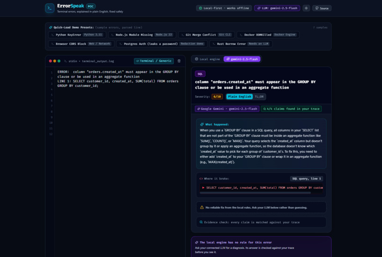Viewport: 382px width, 257px height.
Task: Click the sparkle icon beside Quick-Load Demo Presets
Action: [x=51, y=28]
